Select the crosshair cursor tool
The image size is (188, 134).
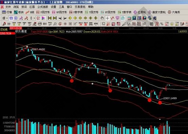(107, 18)
